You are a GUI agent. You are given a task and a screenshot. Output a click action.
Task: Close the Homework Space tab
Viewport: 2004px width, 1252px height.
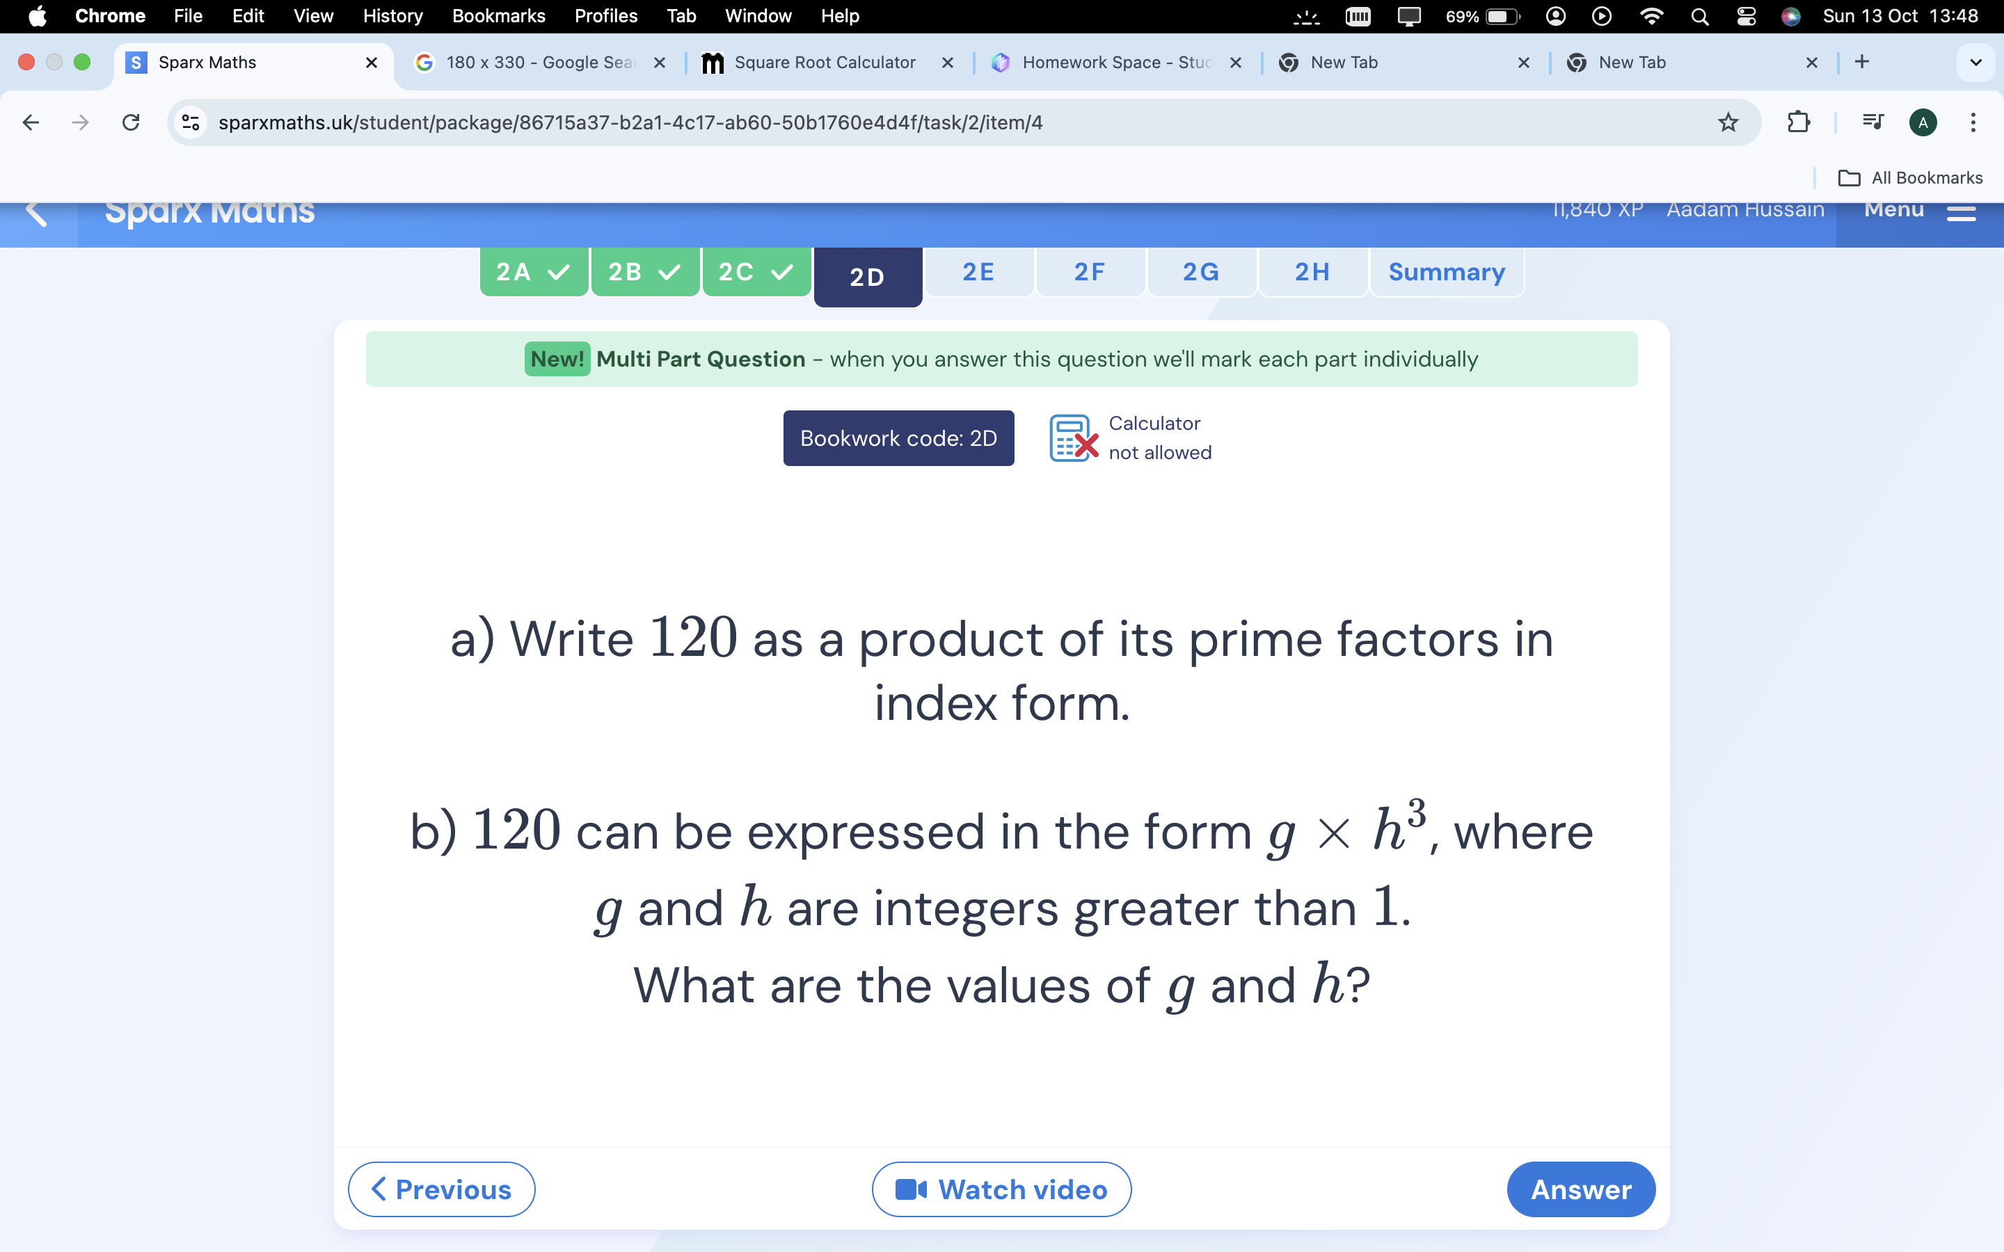point(1236,62)
